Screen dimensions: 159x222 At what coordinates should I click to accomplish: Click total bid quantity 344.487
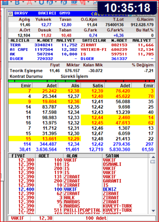[48, 144]
